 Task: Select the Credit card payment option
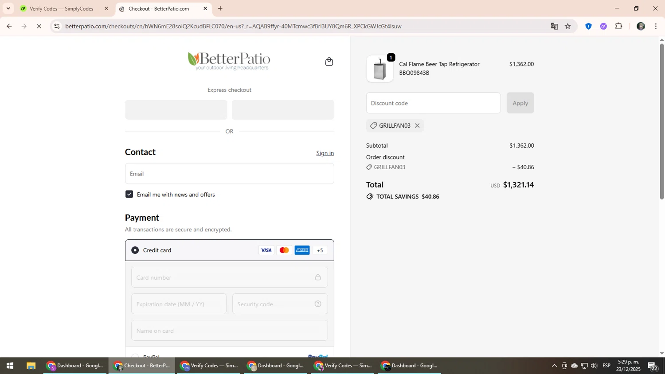pos(135,250)
